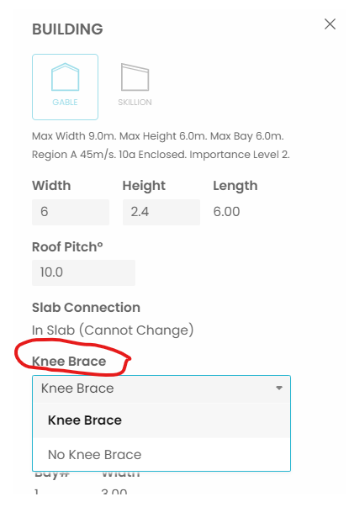The width and height of the screenshot is (349, 523).
Task: Click the GABLE text label
Action: tap(65, 102)
